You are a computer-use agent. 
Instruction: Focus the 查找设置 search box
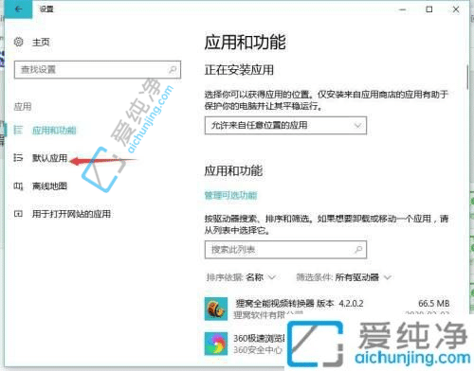(98, 69)
